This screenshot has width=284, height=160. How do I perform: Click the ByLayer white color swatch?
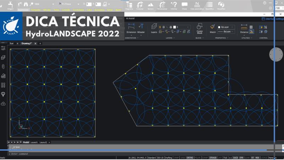(219, 27)
